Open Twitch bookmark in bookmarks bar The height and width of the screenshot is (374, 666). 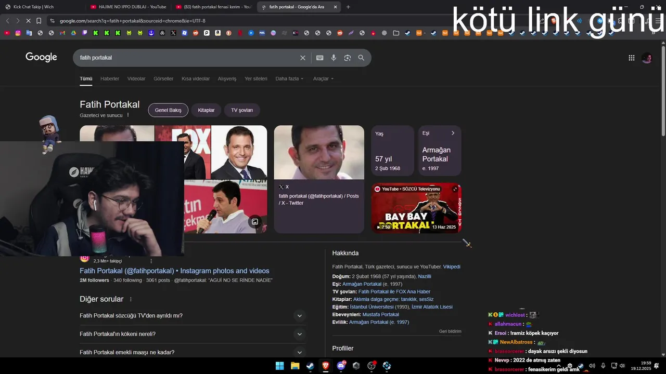[x=85, y=33]
